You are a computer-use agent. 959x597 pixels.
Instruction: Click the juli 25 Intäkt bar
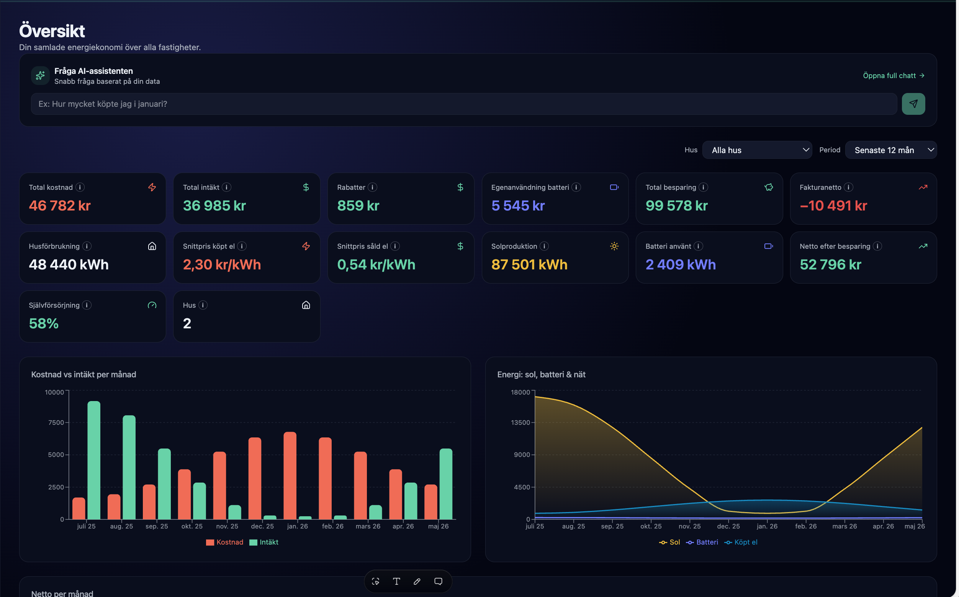tap(94, 460)
